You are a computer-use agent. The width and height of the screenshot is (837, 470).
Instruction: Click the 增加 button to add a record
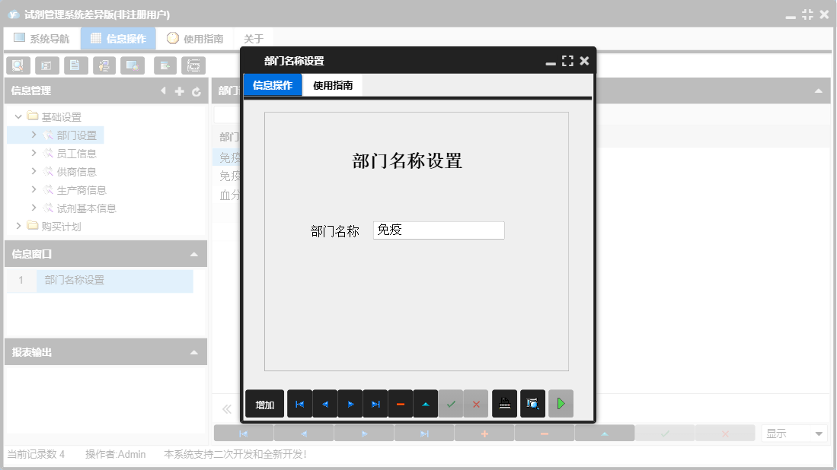tap(264, 404)
